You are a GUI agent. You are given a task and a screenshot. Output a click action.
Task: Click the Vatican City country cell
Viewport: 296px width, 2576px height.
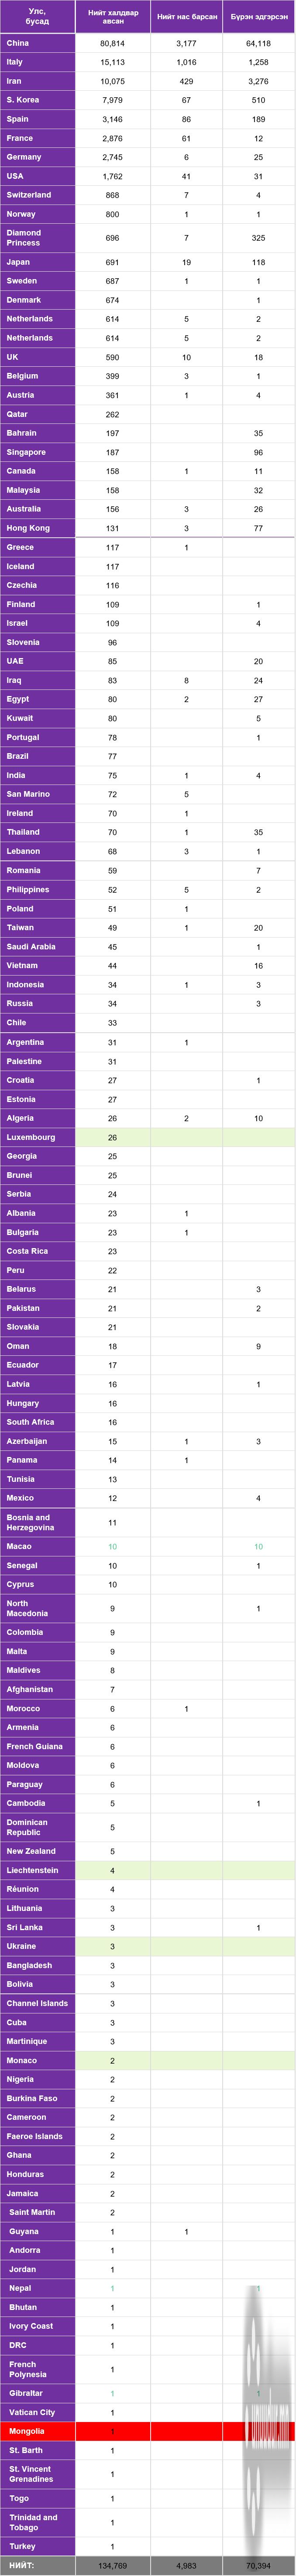click(x=37, y=2412)
